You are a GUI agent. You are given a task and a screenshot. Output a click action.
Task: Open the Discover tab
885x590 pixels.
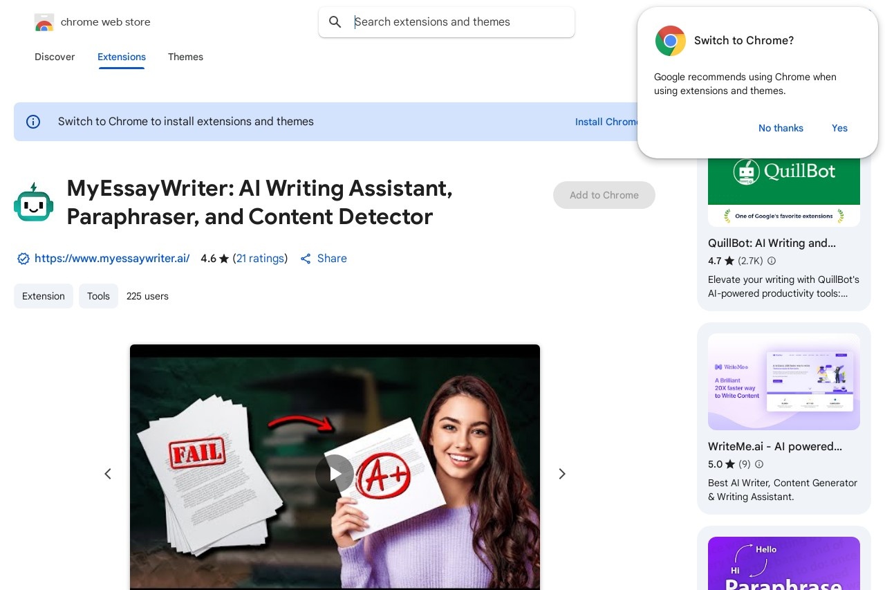click(55, 57)
